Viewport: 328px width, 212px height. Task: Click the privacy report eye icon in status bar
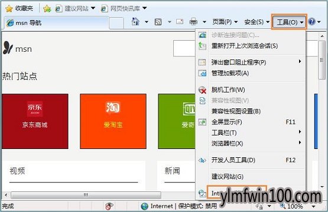pos(109,206)
